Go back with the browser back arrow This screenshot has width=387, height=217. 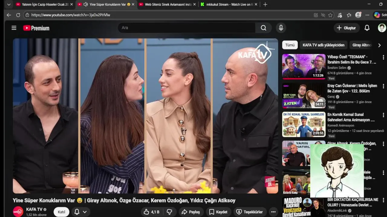click(9, 15)
